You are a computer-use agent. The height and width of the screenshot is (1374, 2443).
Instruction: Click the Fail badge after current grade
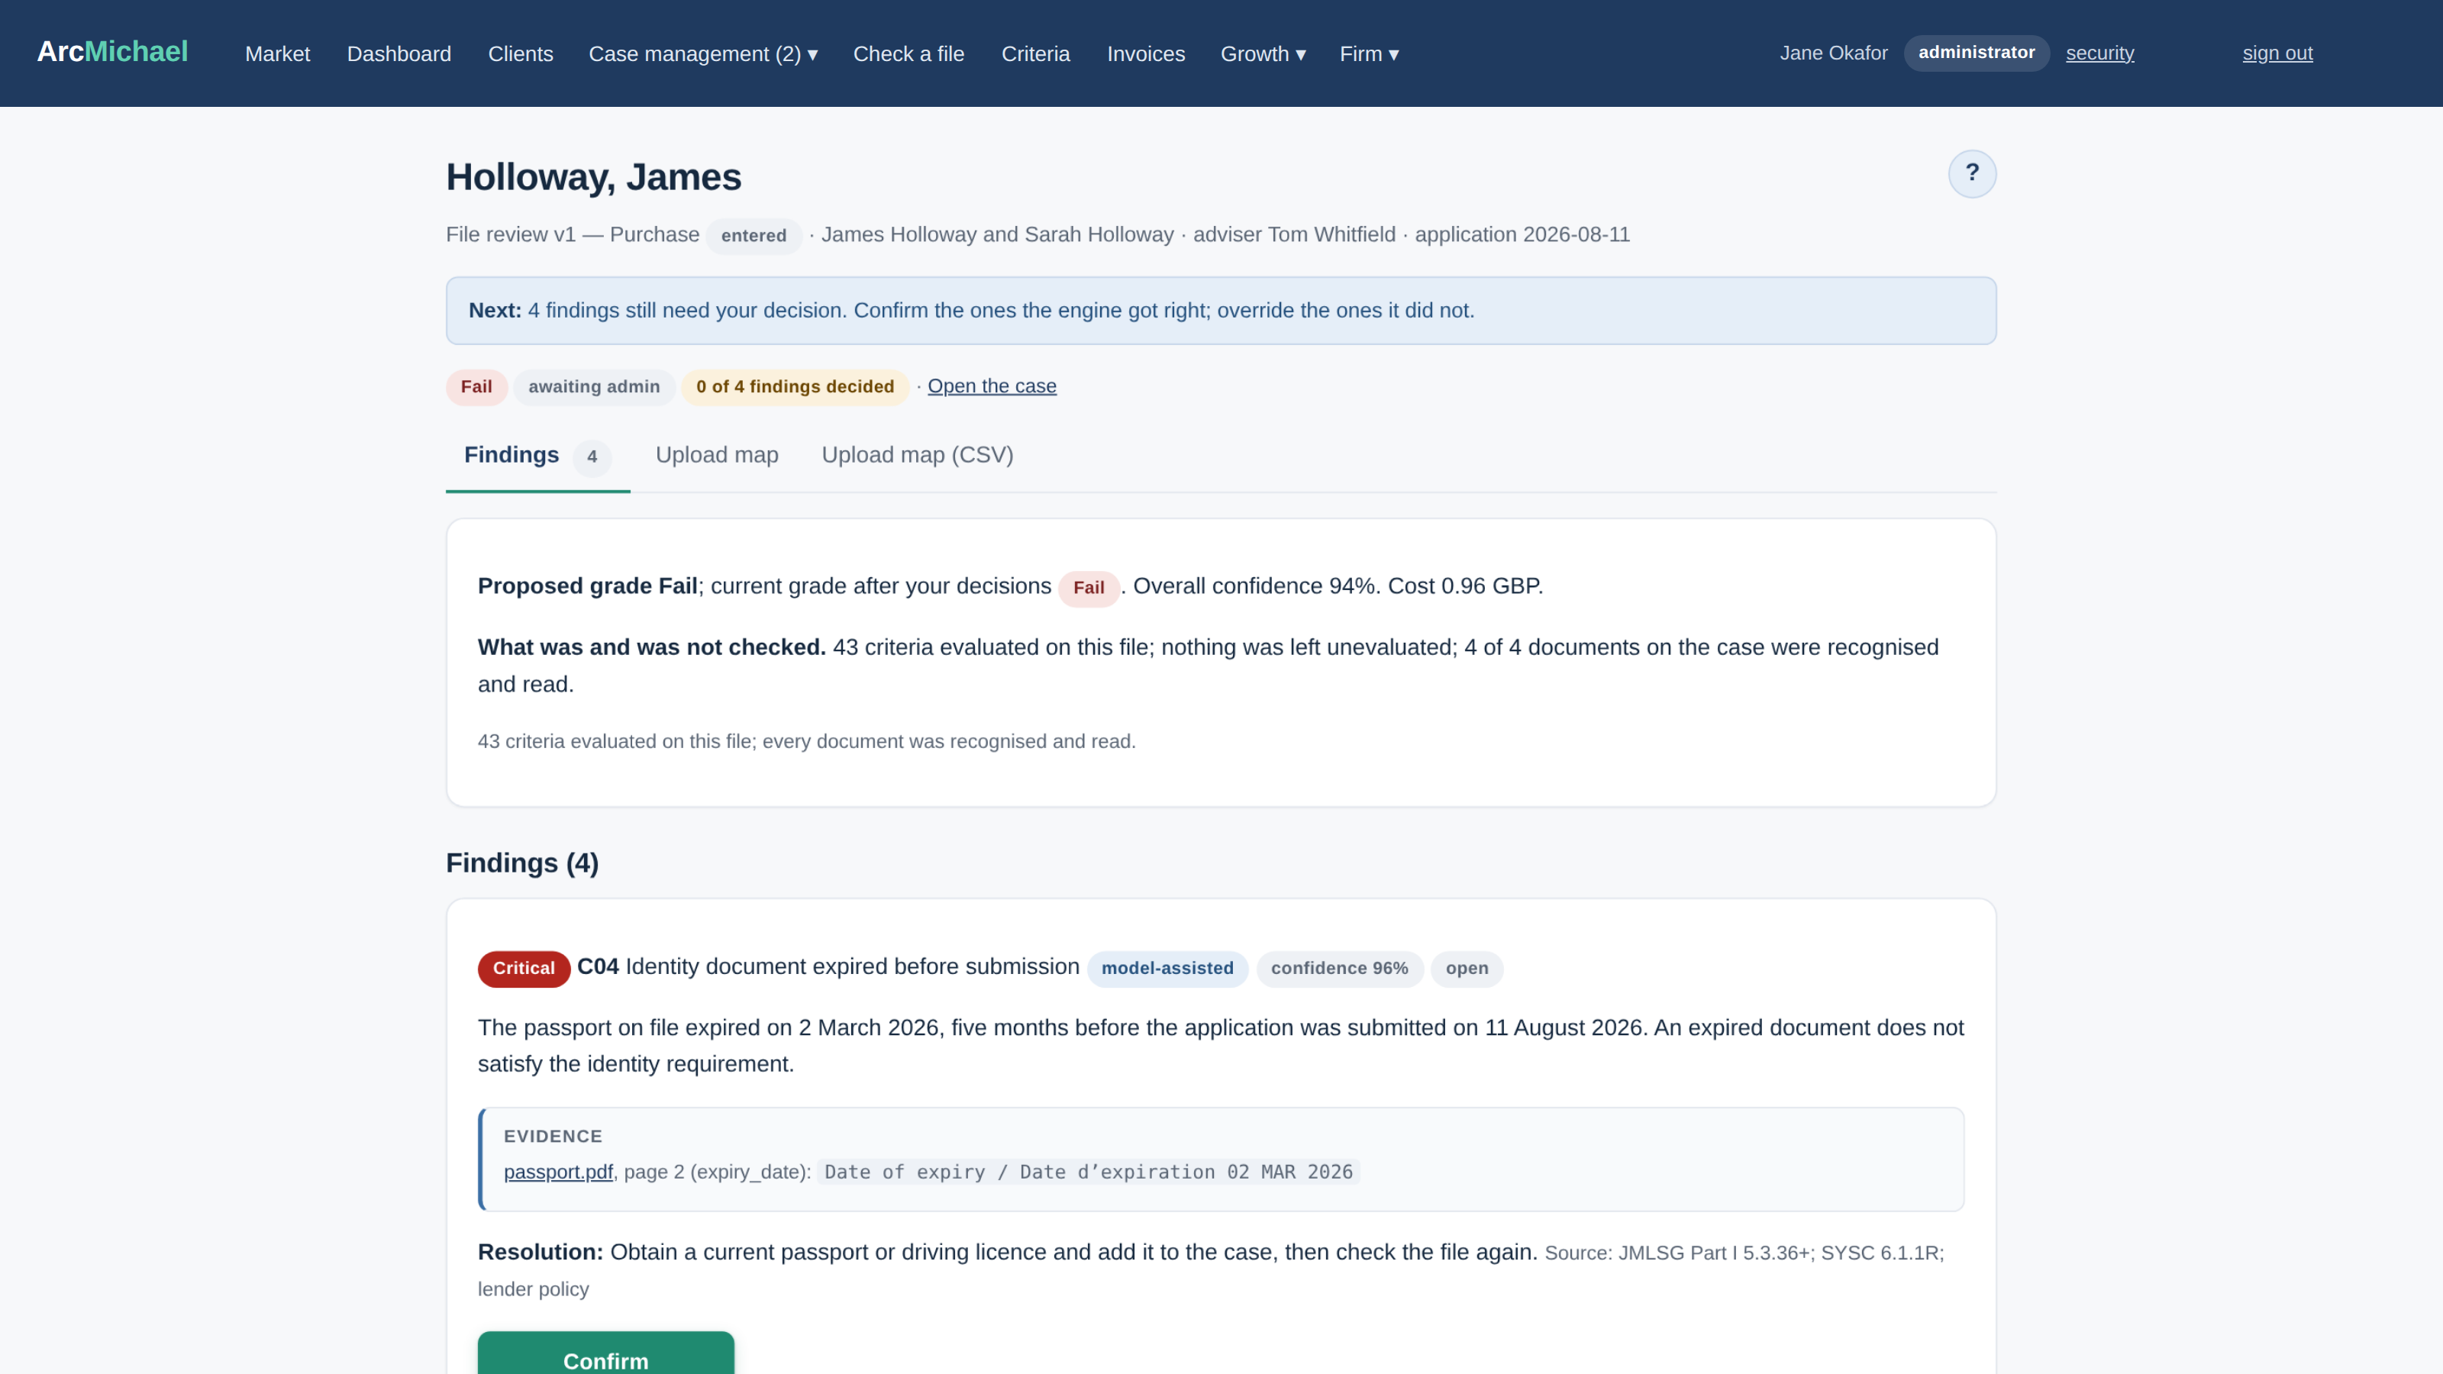1088,588
